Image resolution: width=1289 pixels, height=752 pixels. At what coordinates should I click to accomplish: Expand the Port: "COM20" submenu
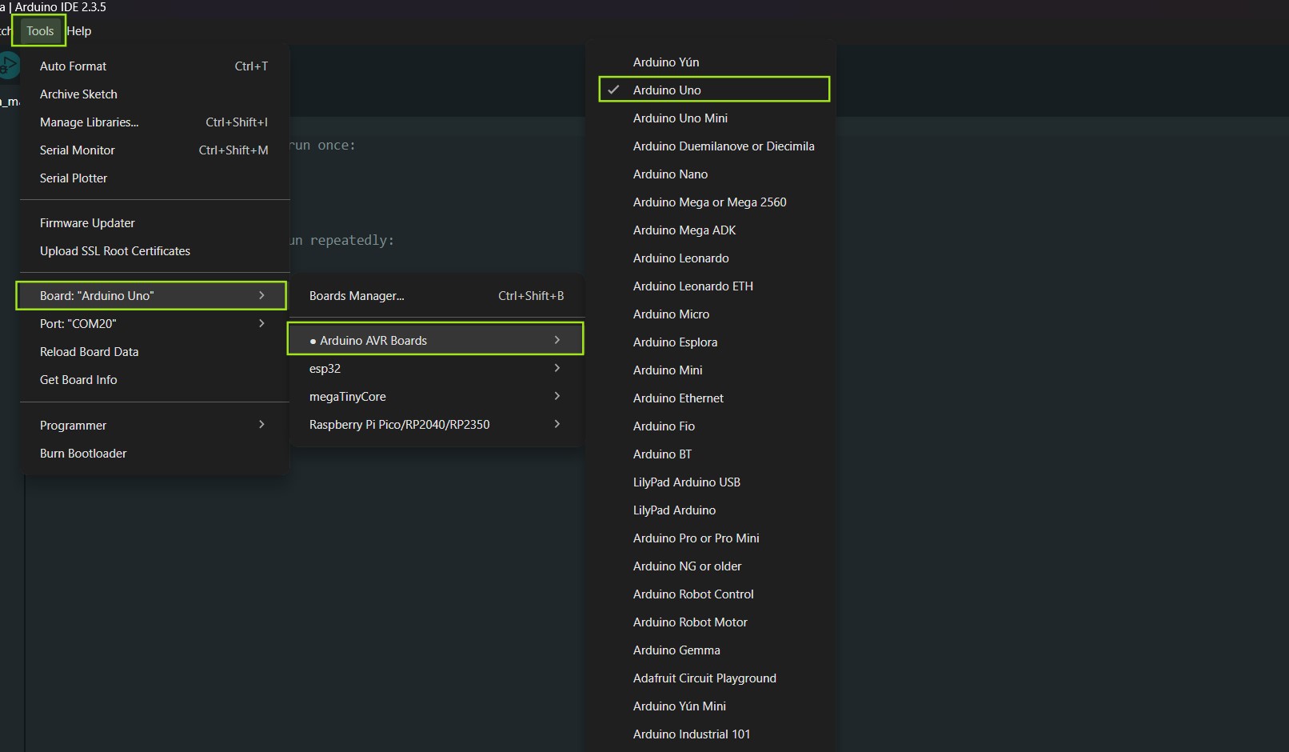(154, 324)
